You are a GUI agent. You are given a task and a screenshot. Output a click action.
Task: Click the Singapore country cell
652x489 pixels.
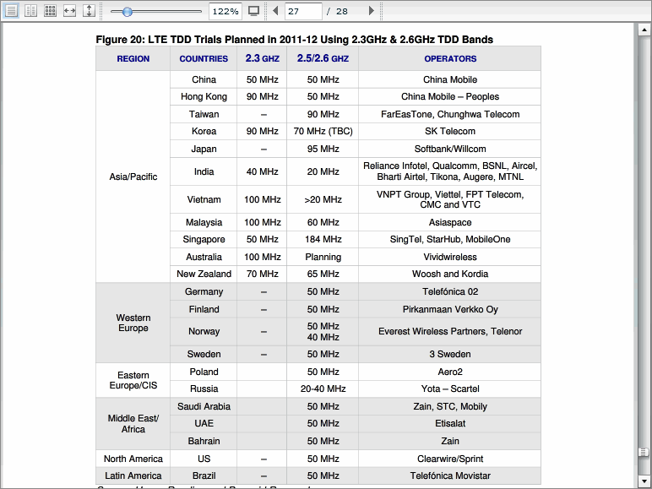coord(204,240)
